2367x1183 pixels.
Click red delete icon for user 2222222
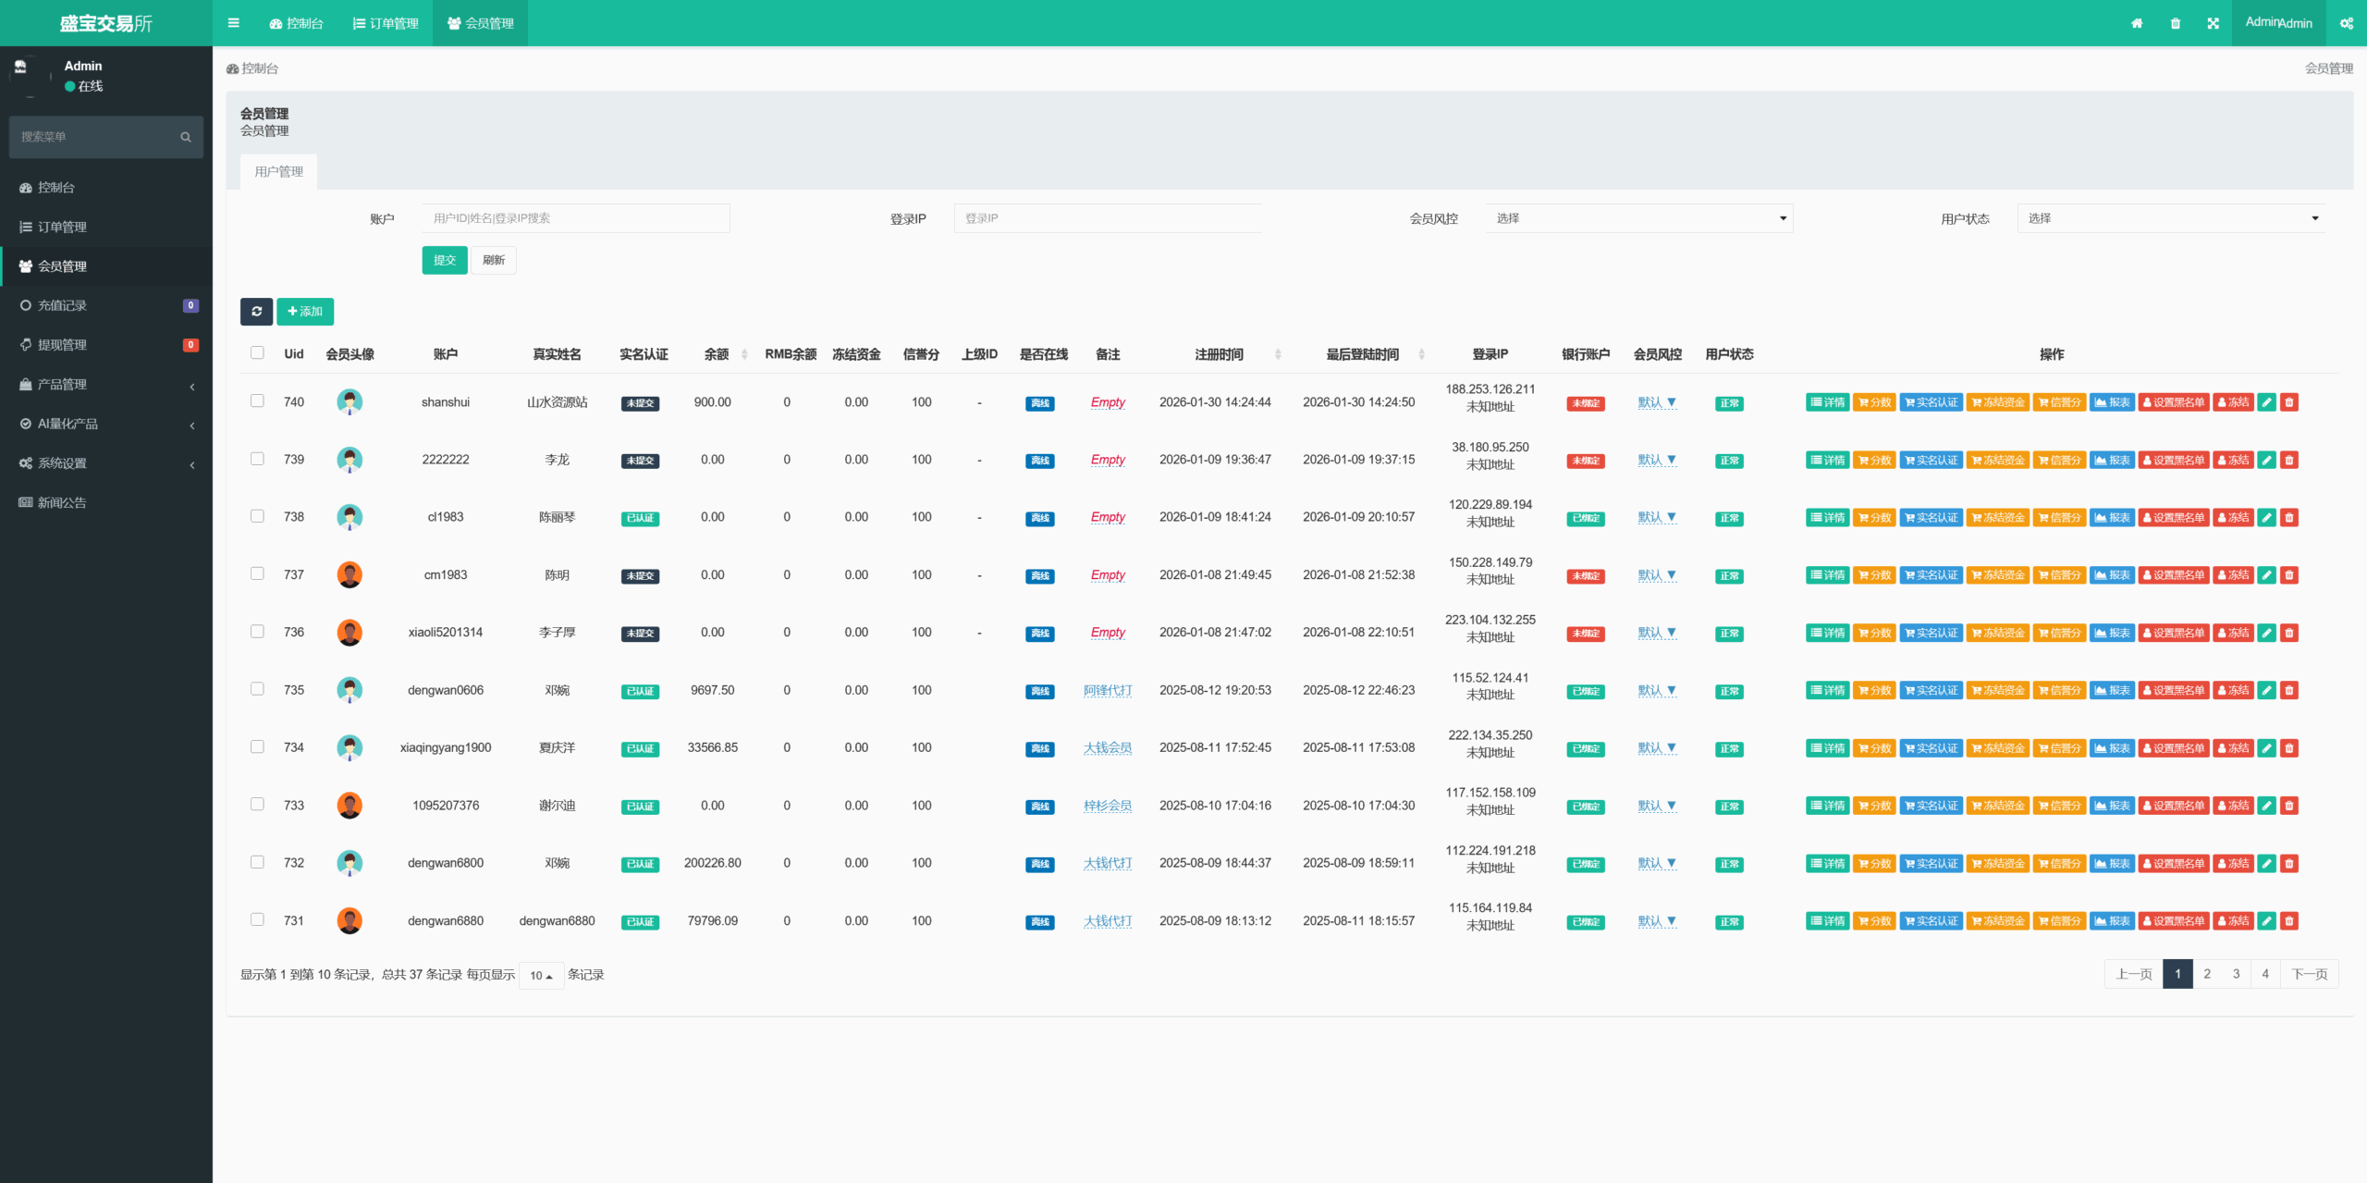pos(2289,460)
